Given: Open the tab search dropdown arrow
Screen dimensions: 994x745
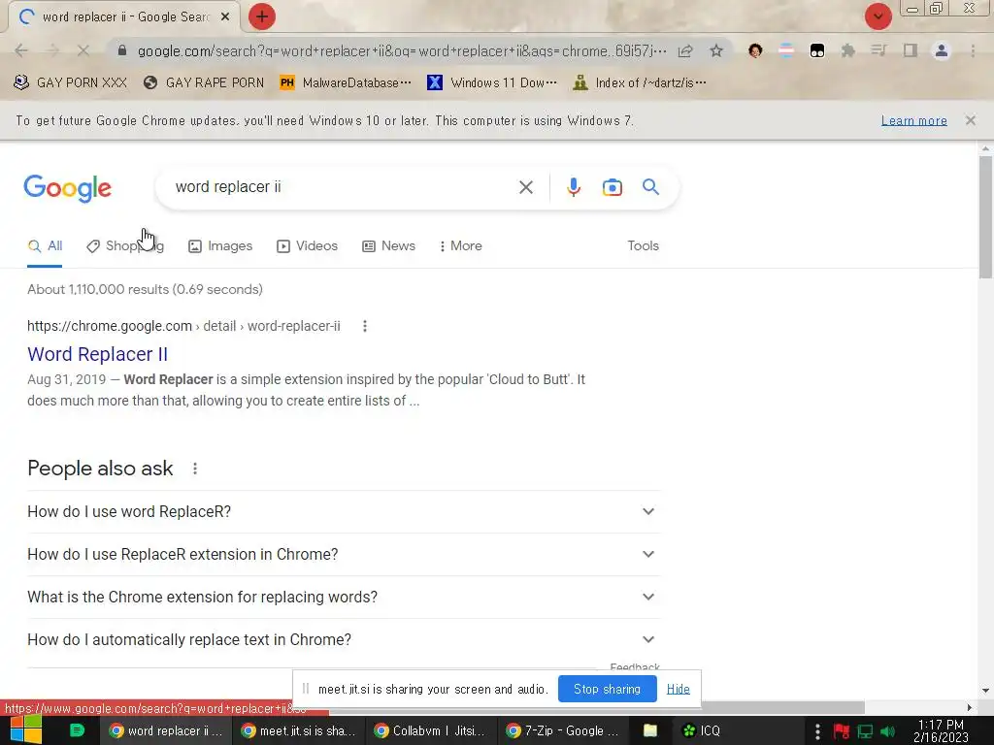Looking at the screenshot, I should [878, 16].
